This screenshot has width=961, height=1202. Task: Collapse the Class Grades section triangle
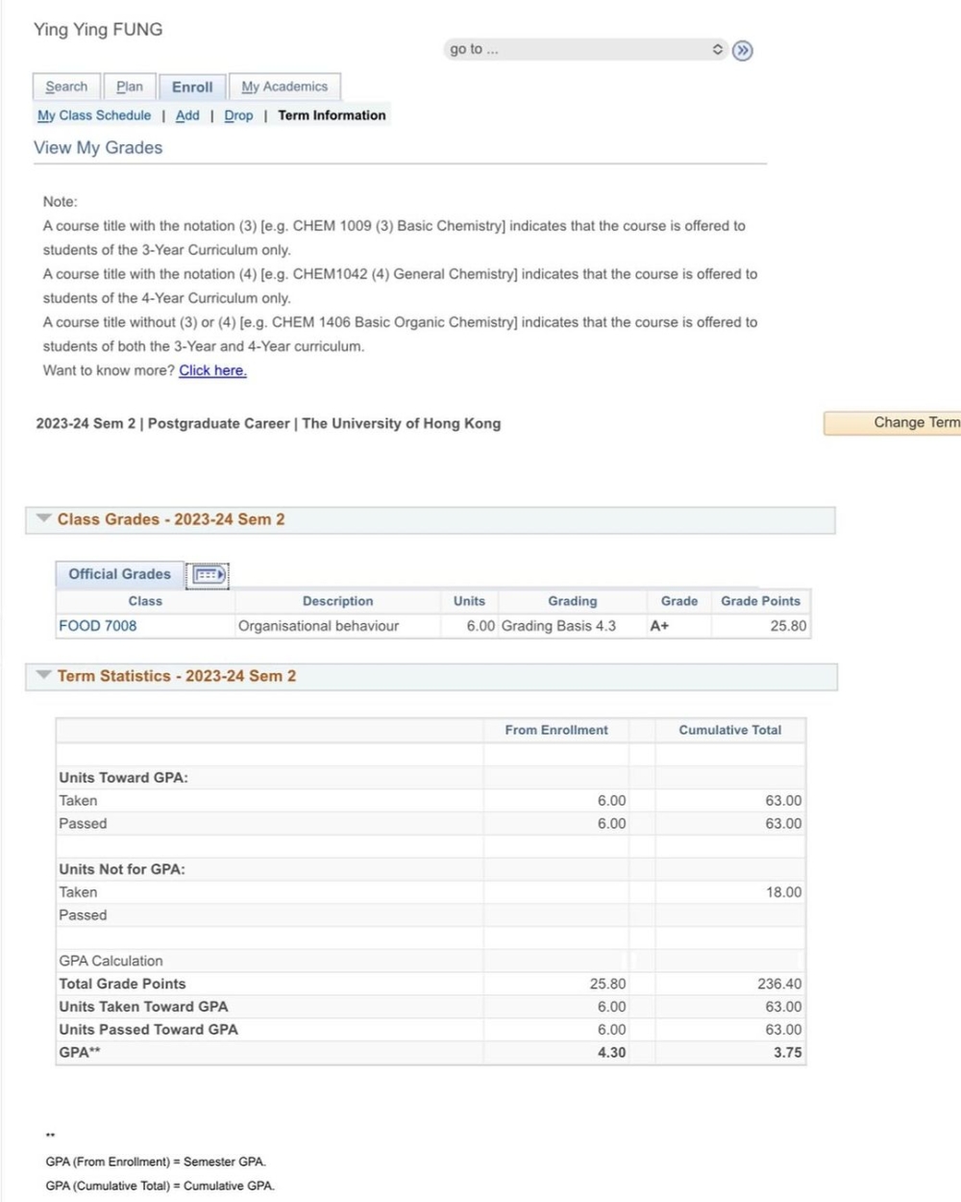point(43,518)
